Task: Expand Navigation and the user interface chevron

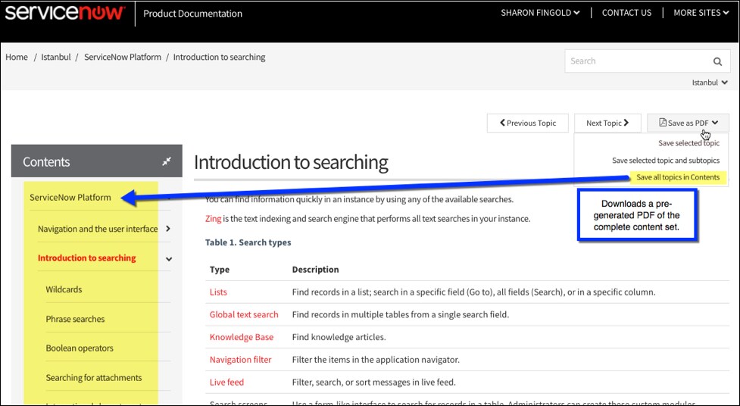Action: [x=168, y=229]
